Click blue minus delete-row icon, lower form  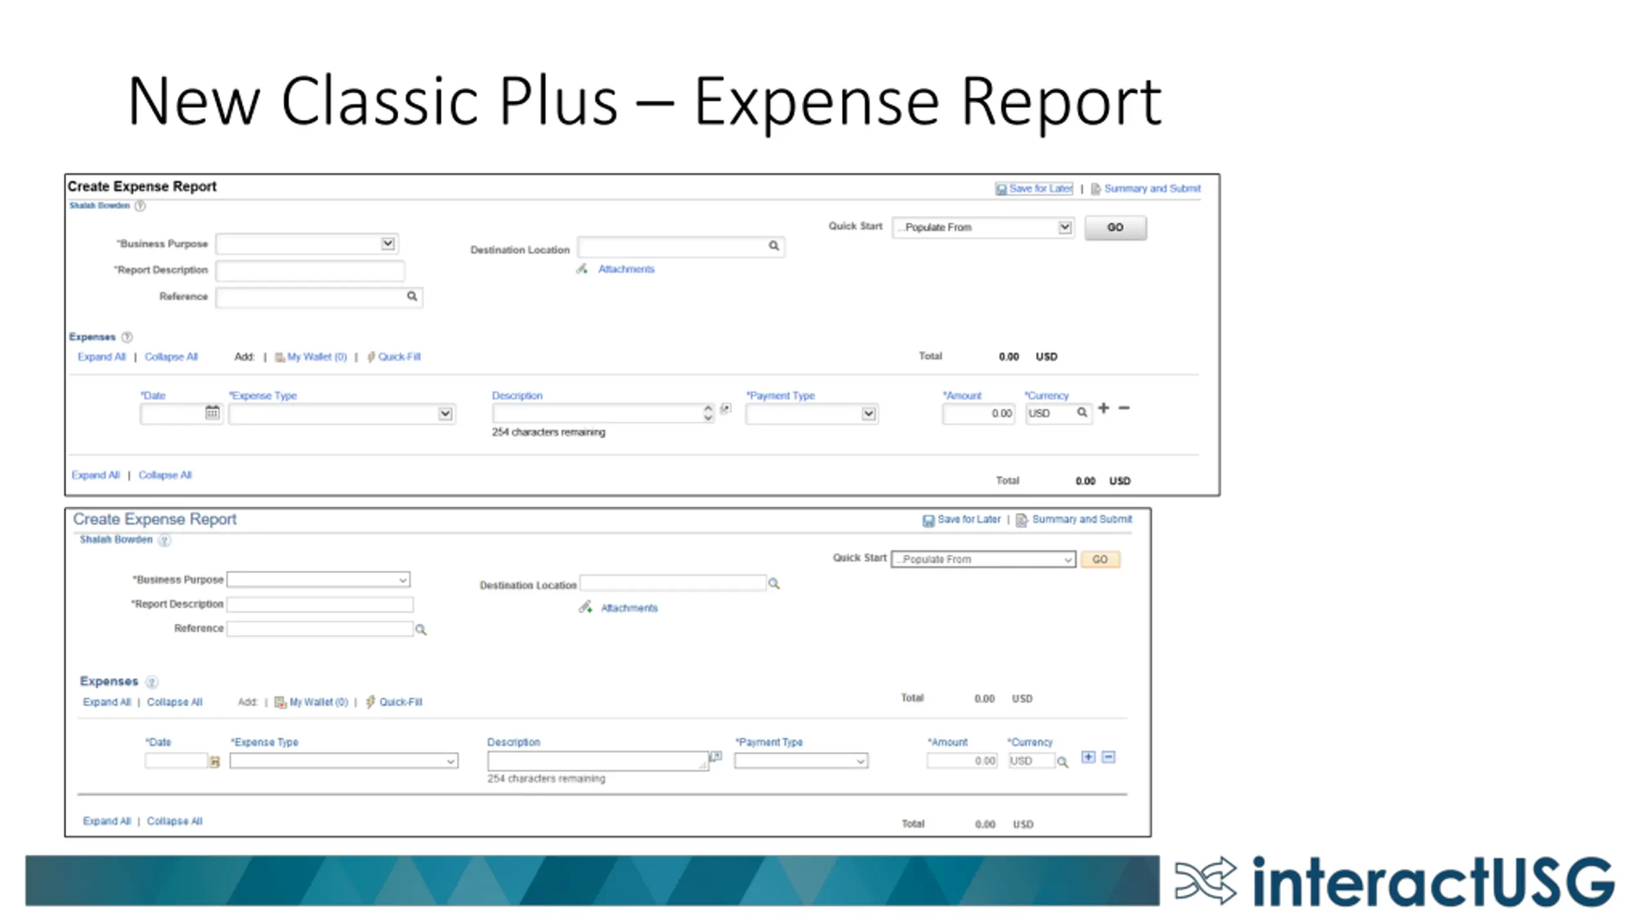point(1109,758)
